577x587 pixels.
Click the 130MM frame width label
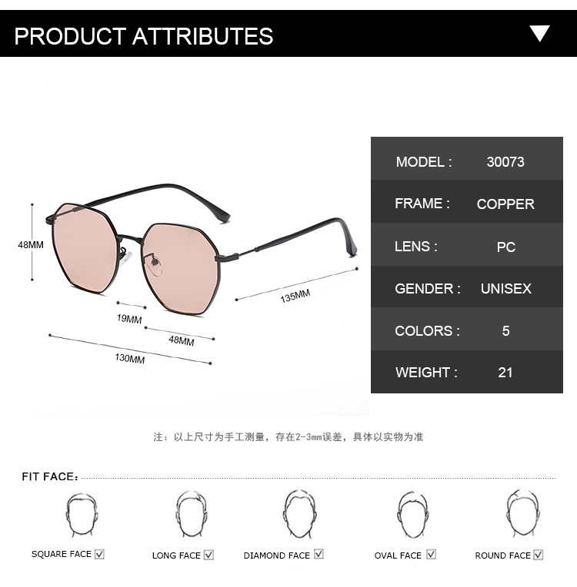130,359
